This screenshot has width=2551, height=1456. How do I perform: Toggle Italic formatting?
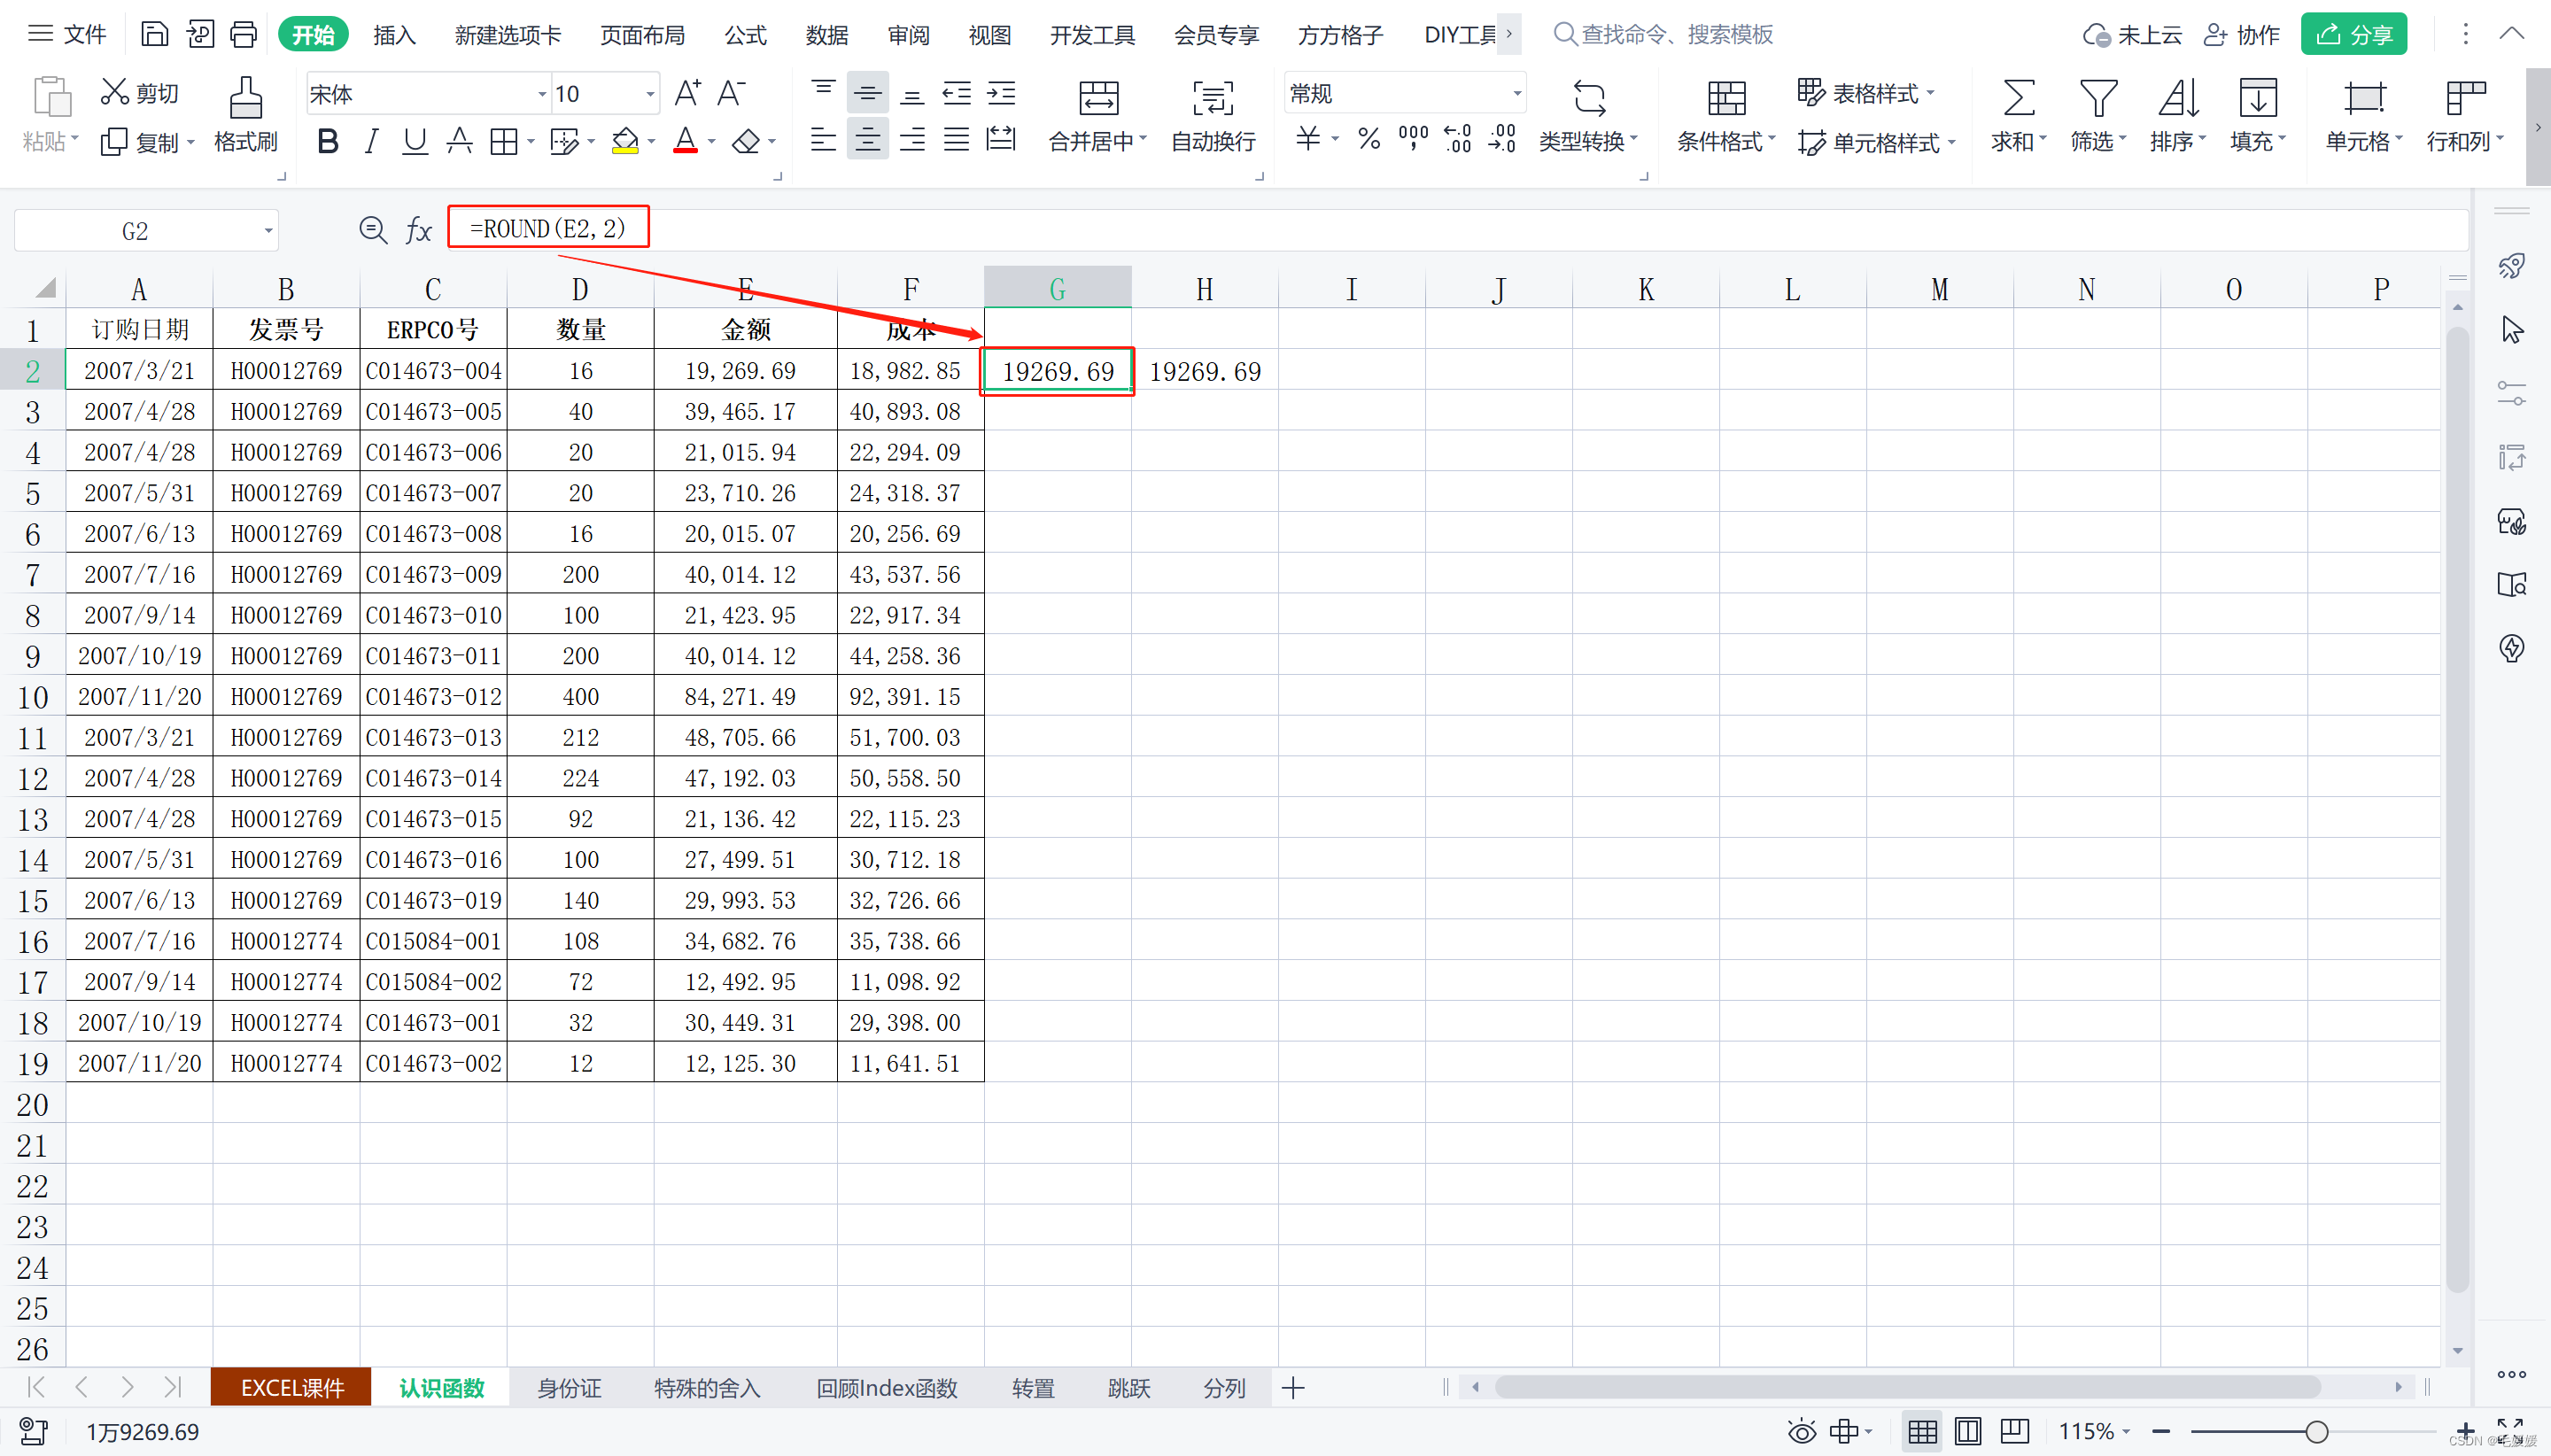coord(371,142)
